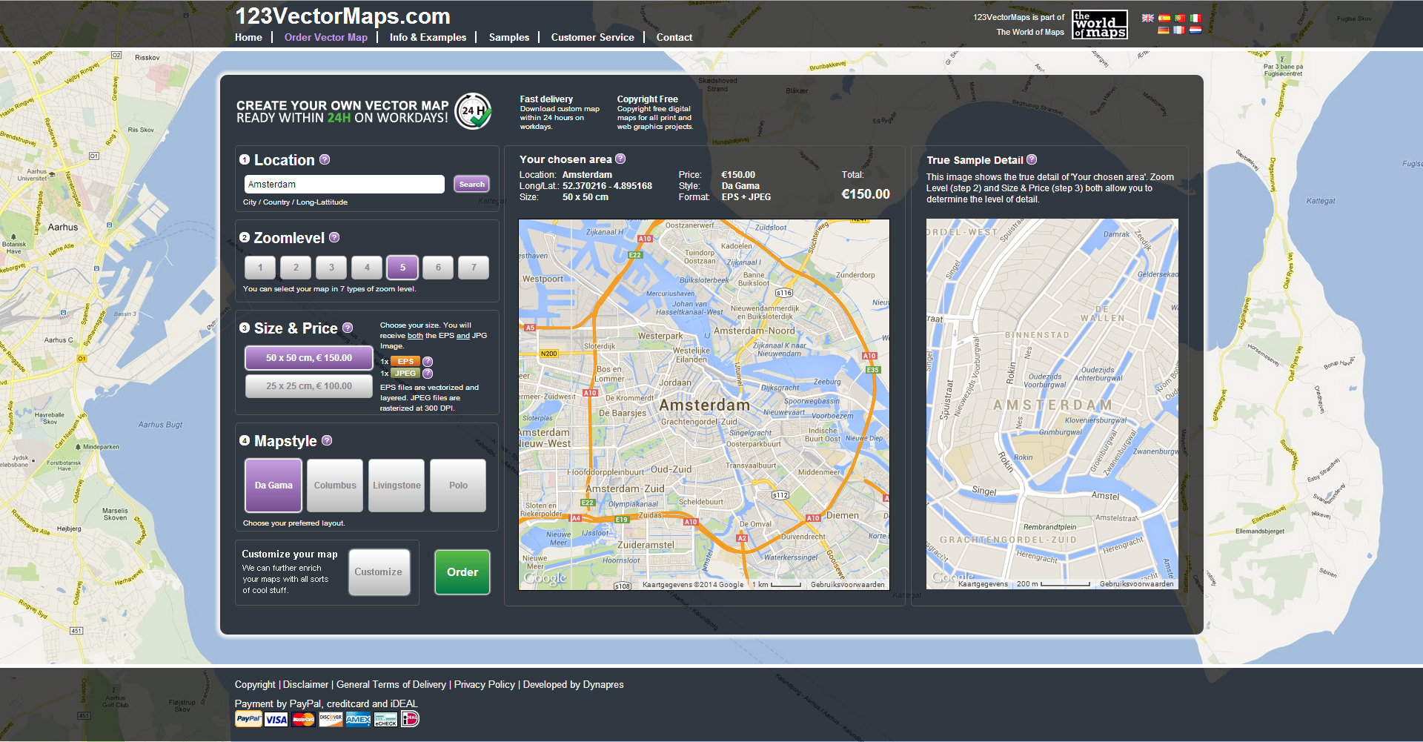This screenshot has width=1423, height=742.
Task: Select zoom level 6
Action: point(438,268)
